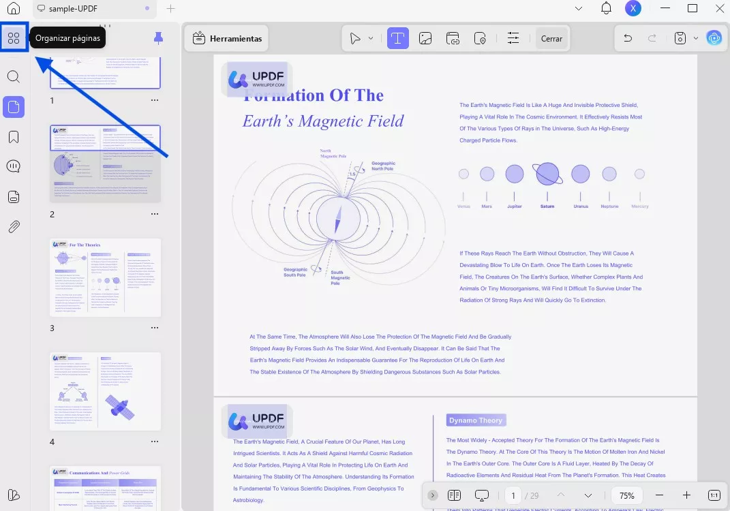Open the Organizar páginas view
The image size is (730, 511).
tap(14, 38)
